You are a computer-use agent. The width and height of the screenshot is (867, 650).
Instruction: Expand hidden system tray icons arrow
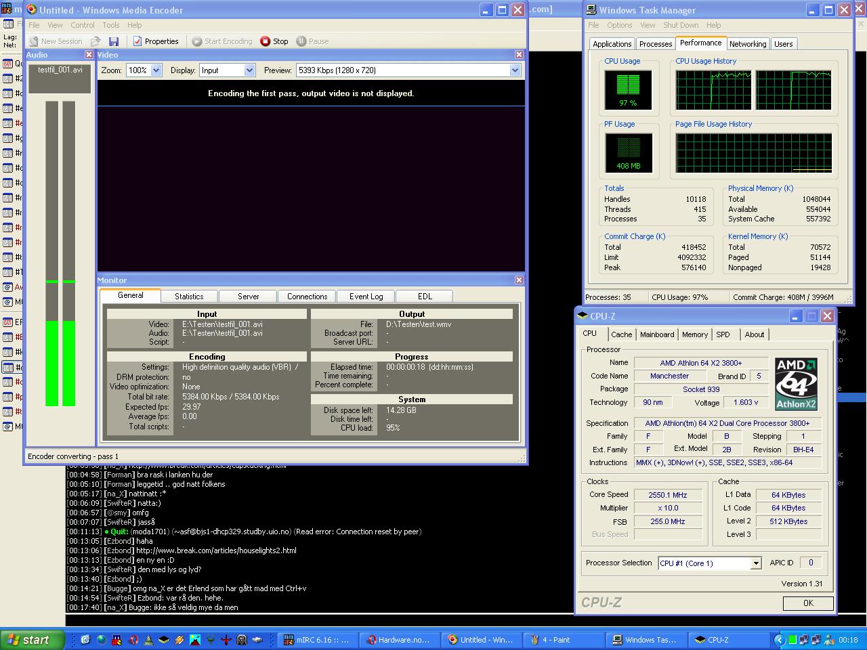(x=780, y=640)
